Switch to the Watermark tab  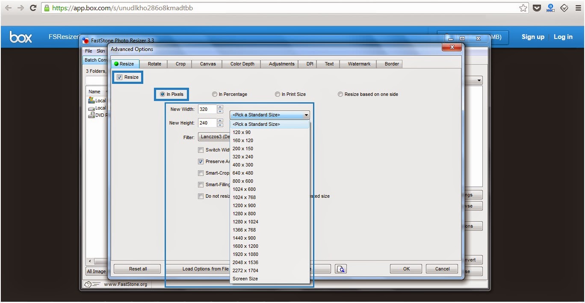(x=359, y=64)
